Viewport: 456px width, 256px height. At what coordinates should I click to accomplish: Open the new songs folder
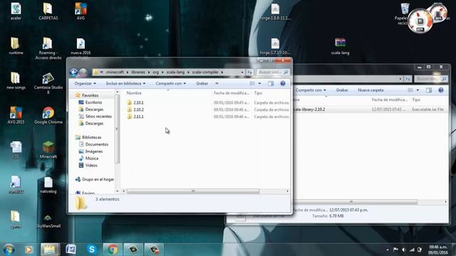(x=16, y=80)
